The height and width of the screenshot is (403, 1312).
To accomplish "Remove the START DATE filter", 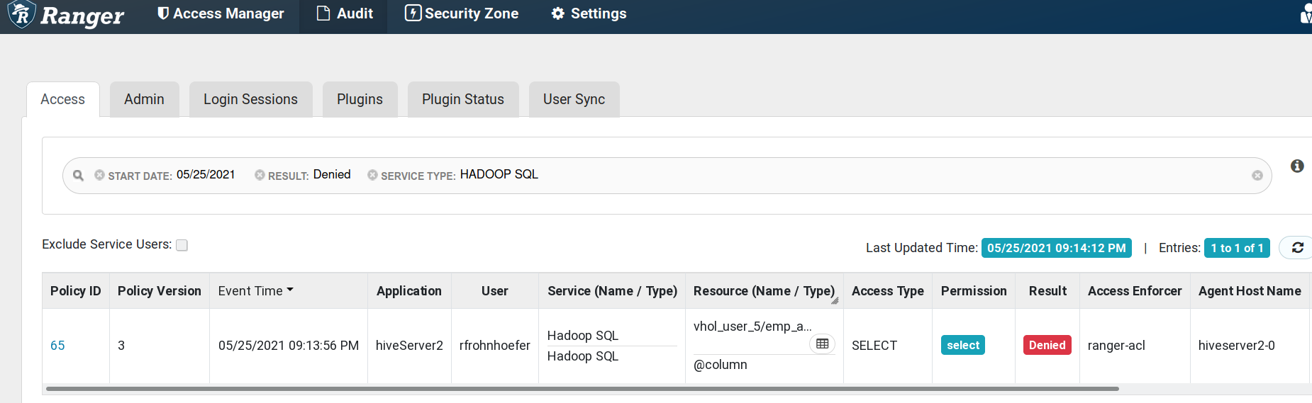I will [99, 175].
